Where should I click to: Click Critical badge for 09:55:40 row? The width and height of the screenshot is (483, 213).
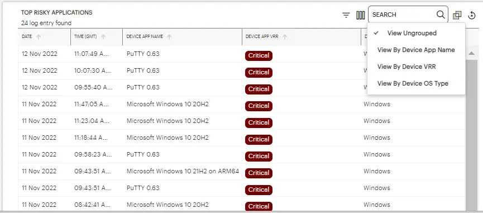pos(259,89)
